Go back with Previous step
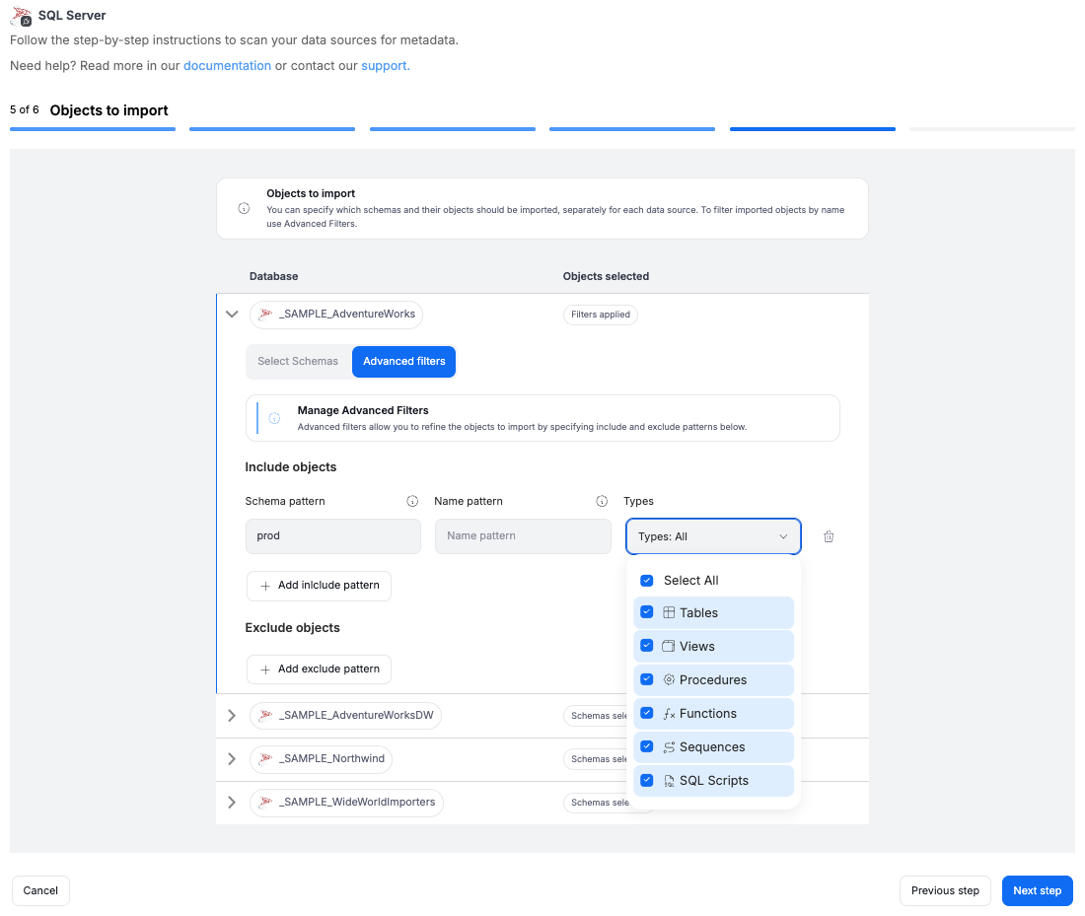Image resolution: width=1085 pixels, height=916 pixels. tap(945, 890)
